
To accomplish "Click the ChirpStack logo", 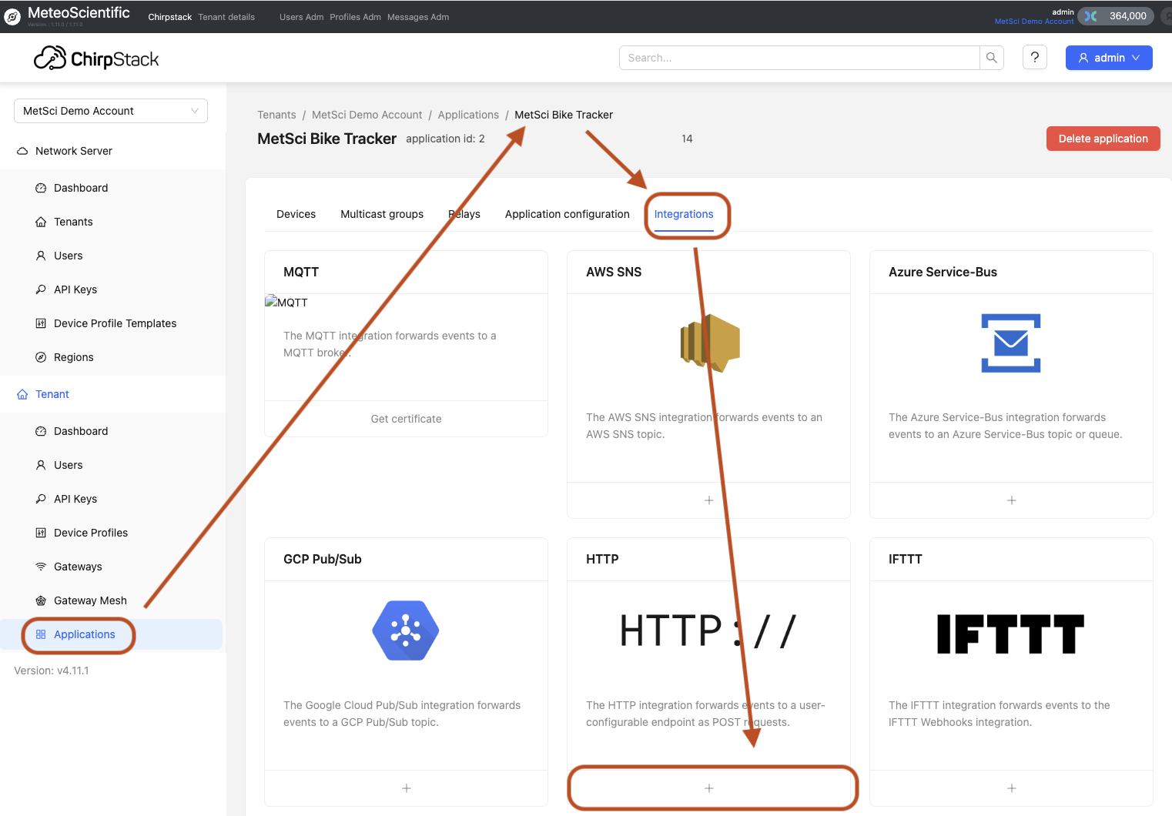I will 96,59.
